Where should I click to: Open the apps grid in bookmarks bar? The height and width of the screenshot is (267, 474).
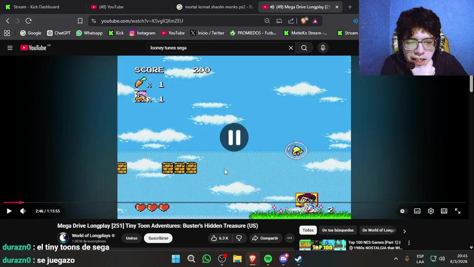click(x=7, y=33)
